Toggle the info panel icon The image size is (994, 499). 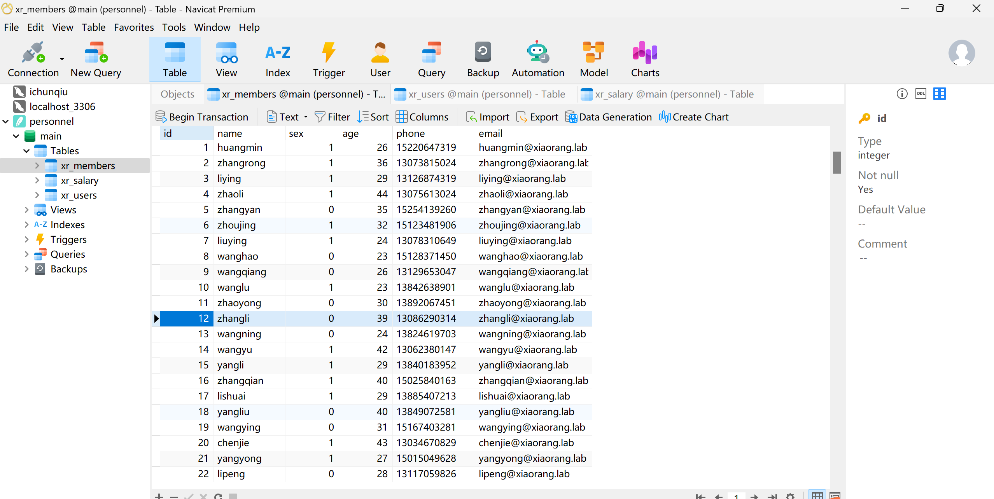[x=902, y=94]
